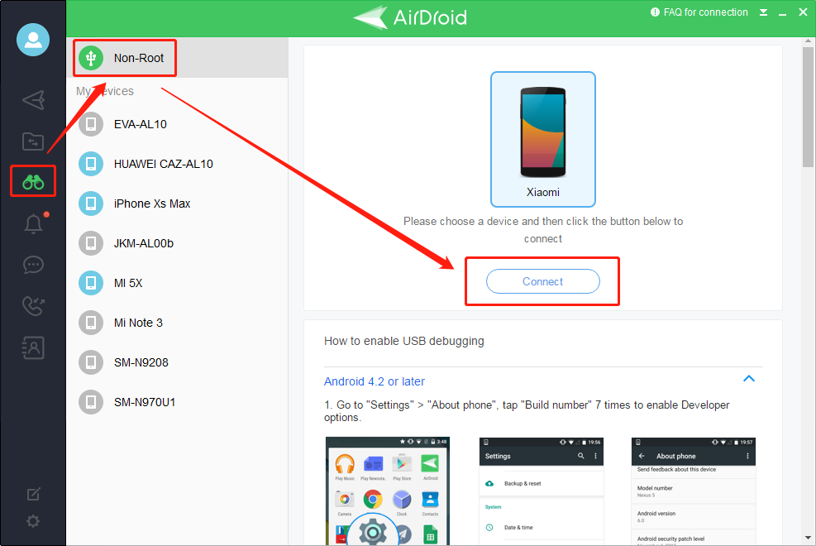This screenshot has width=816, height=546.
Task: Select the Nearby devices binoculars icon
Action: pos(33,181)
